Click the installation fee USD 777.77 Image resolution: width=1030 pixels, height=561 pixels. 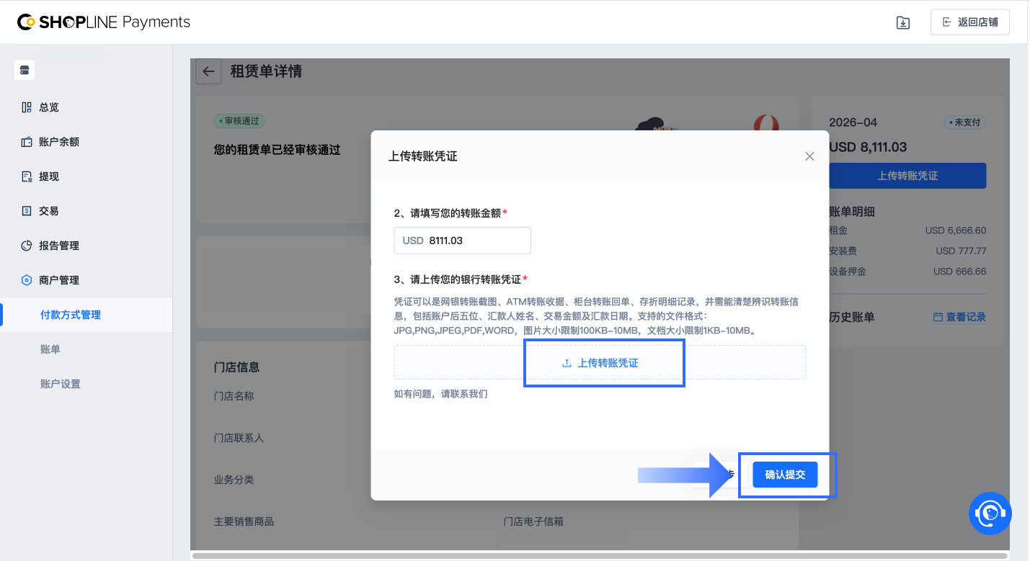pos(961,251)
